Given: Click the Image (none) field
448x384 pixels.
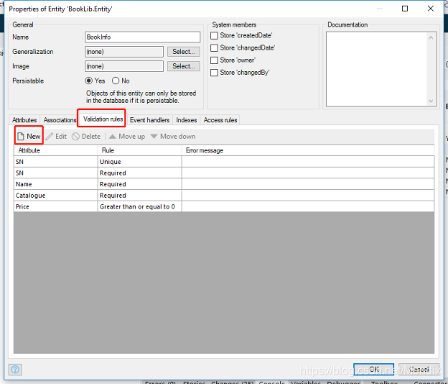Looking at the screenshot, I should (124, 66).
